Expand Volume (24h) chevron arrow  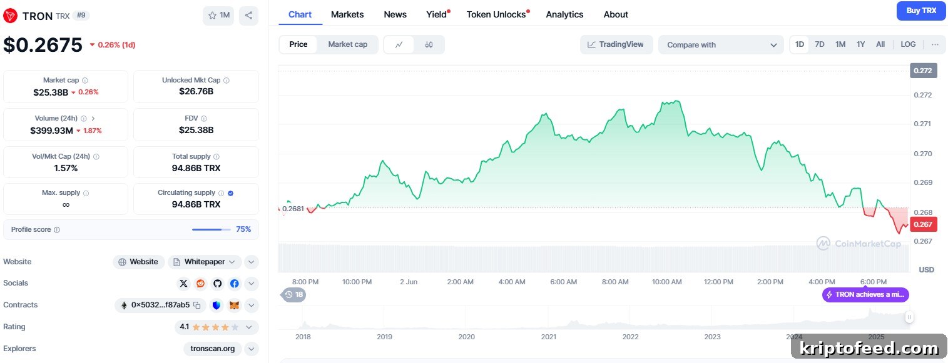[93, 118]
